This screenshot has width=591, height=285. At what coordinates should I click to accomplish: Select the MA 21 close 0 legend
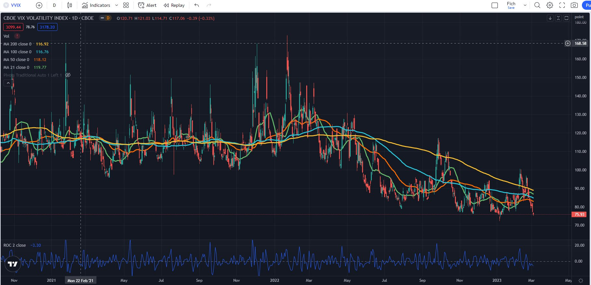coord(16,68)
